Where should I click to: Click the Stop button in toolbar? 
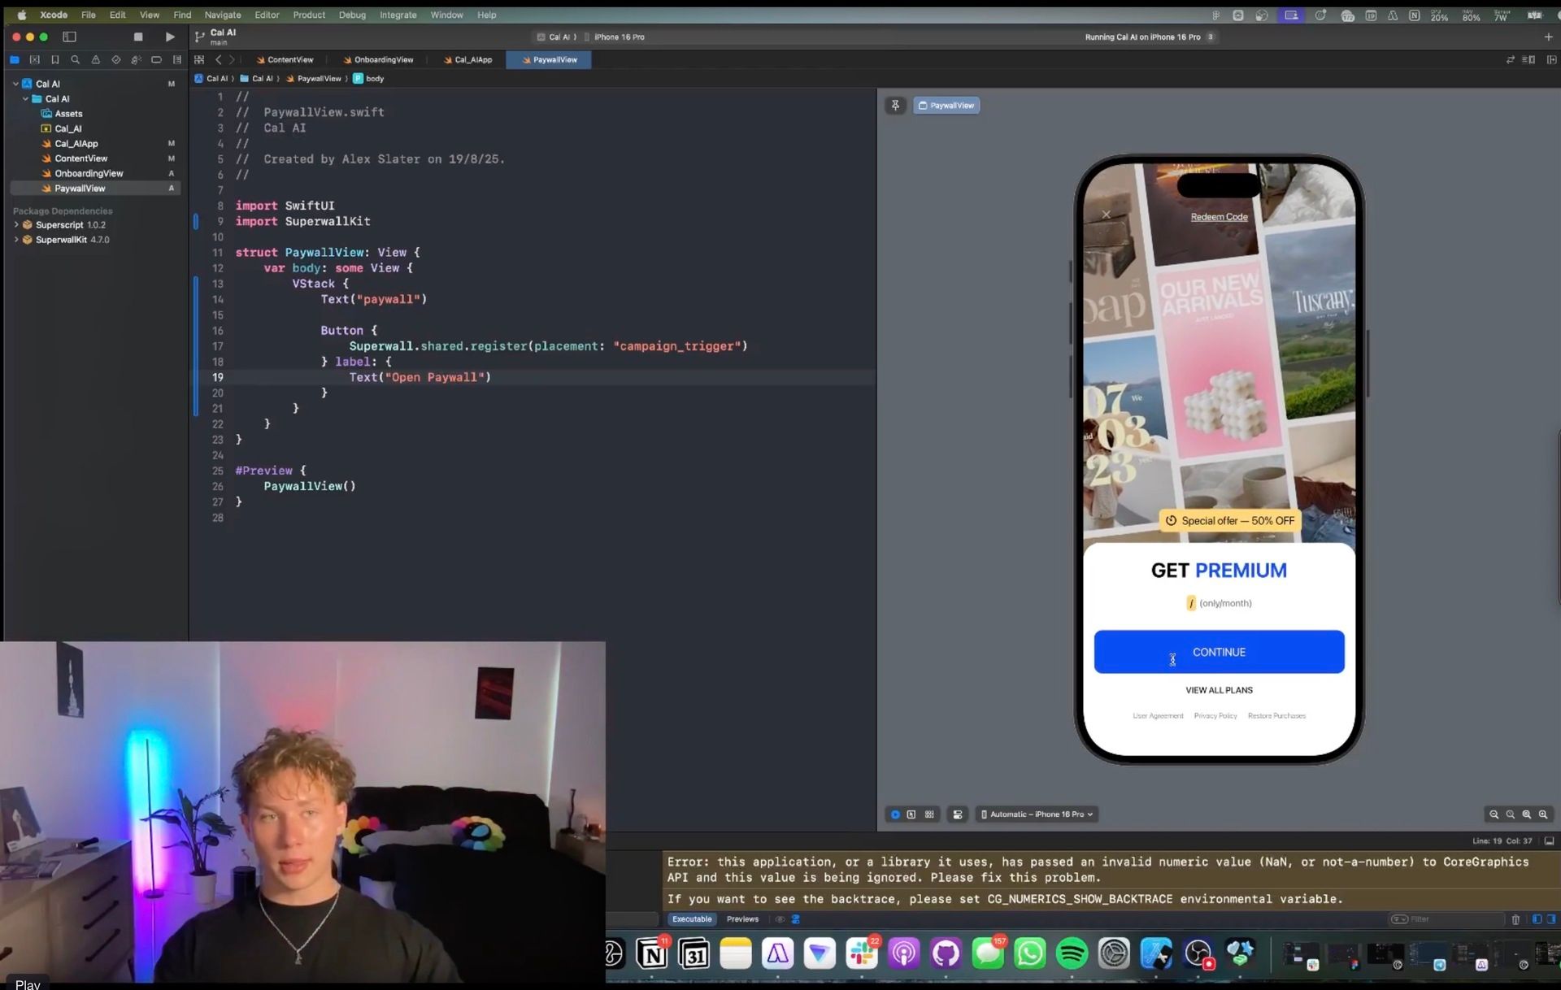[138, 37]
